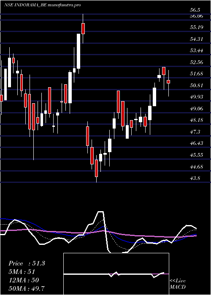
Task: Select the 56.5 price axis label
Action: tap(195, 10)
